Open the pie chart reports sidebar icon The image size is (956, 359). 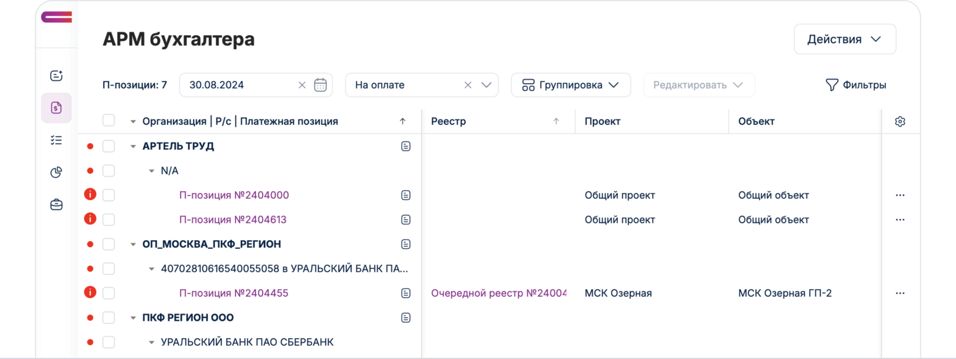pyautogui.click(x=56, y=172)
